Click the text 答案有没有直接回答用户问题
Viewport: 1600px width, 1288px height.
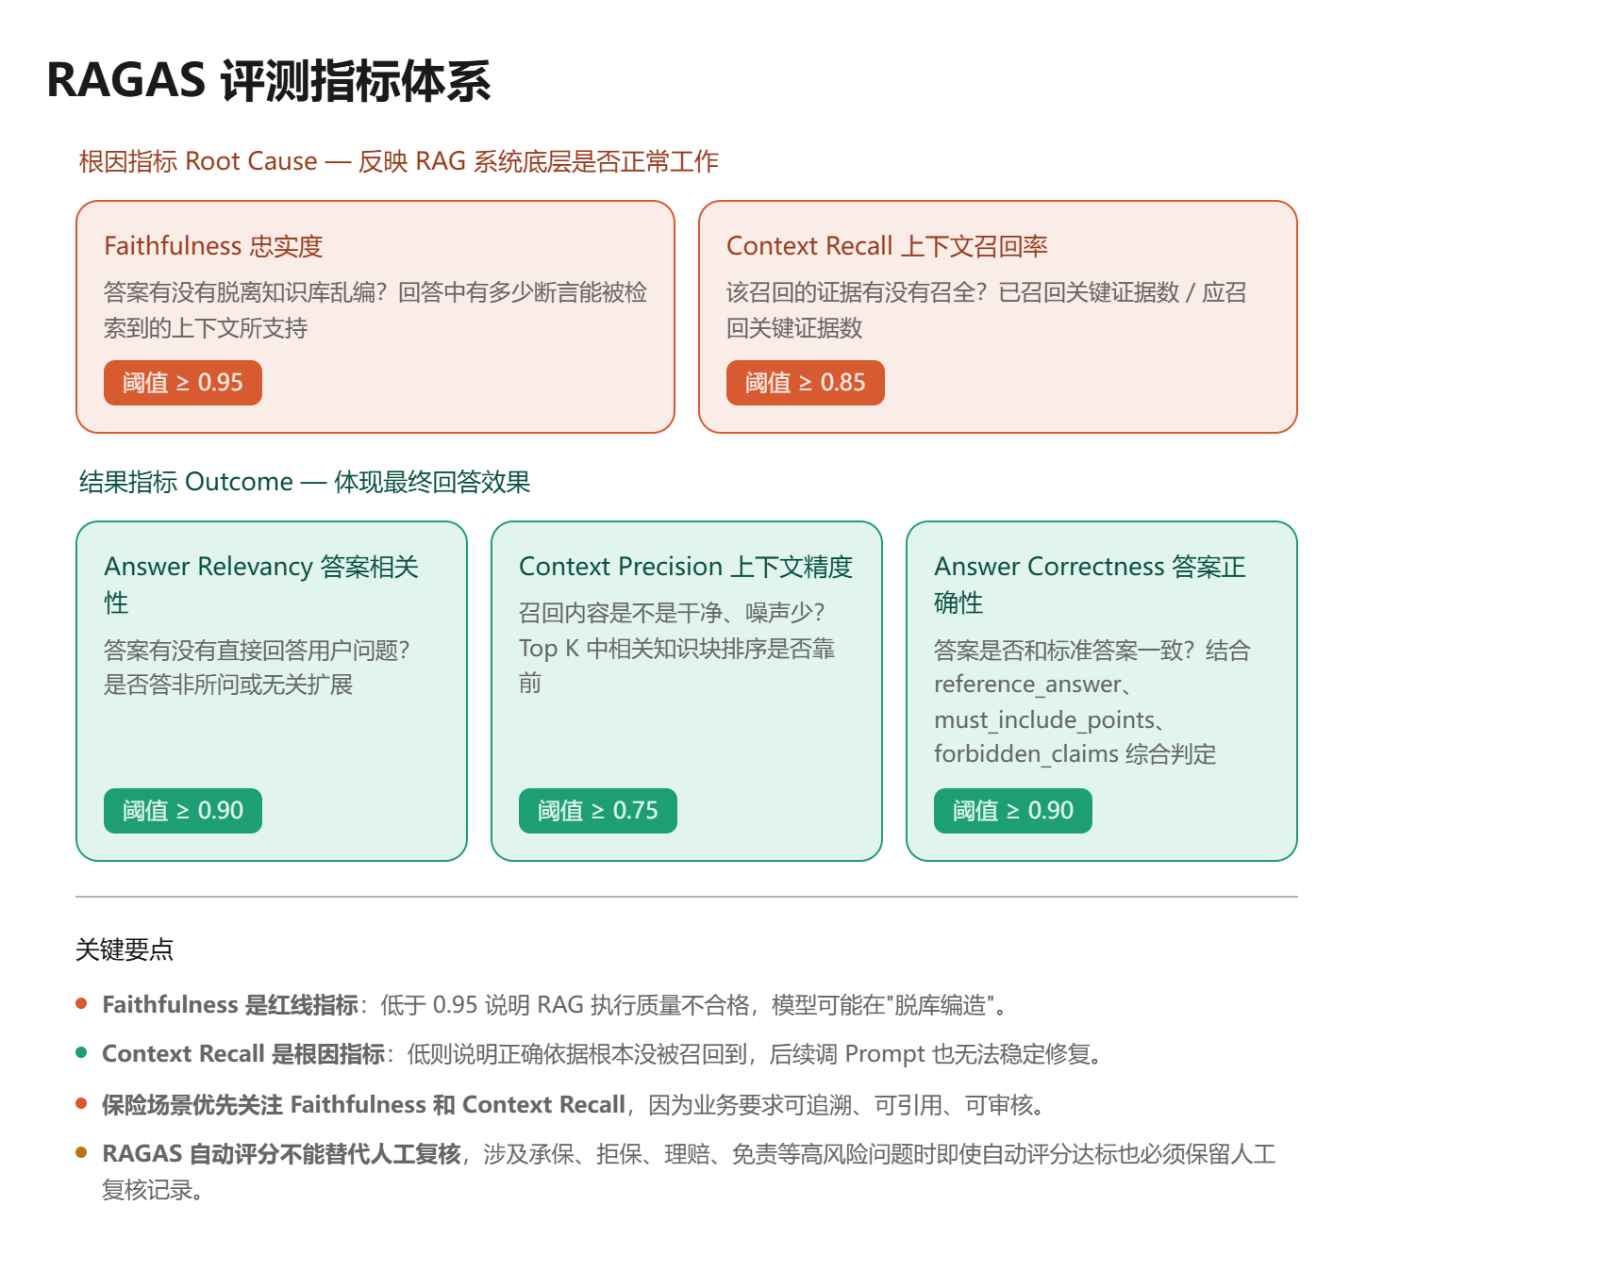coord(257,651)
